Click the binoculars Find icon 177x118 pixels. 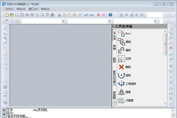(x=53, y=15)
